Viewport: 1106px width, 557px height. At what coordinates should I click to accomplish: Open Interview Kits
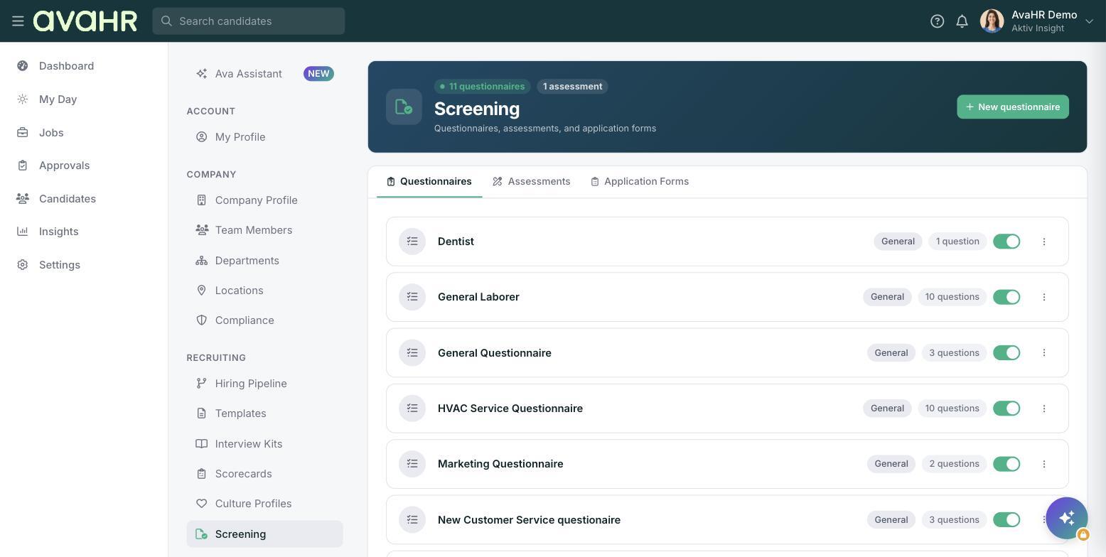[x=264, y=444]
